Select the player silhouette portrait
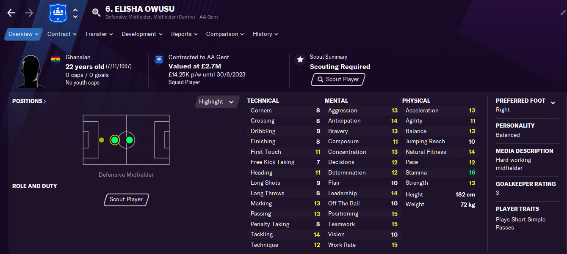 (x=32, y=71)
